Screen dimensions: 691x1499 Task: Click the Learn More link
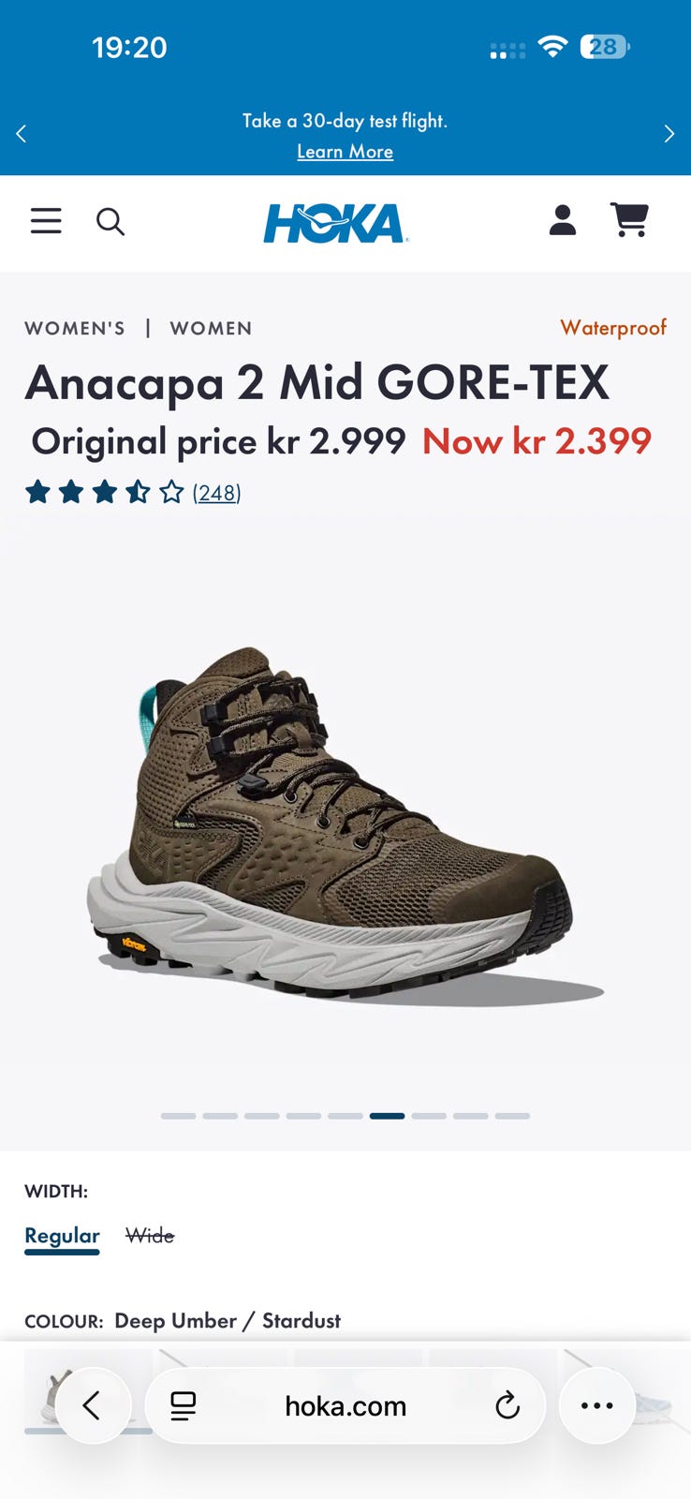345,151
